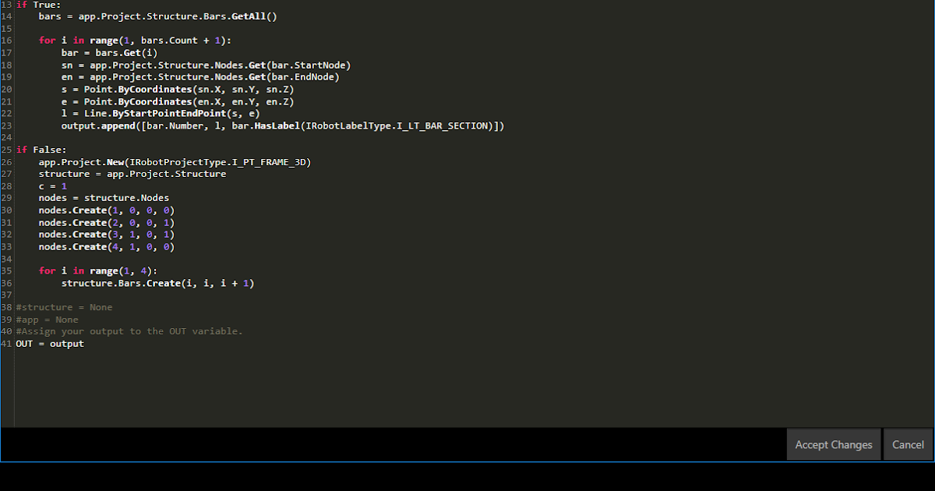Click the bars.GetAll() assignment line
Image resolution: width=935 pixels, height=491 pixels.
click(x=157, y=16)
